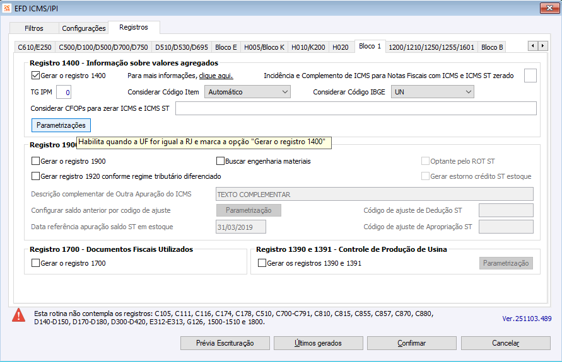Open the Considerar Código IBGE dropdown

432,92
